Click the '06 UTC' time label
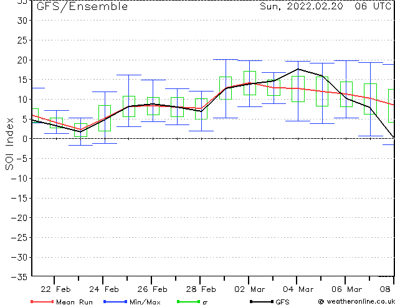This screenshot has height=305, width=395. pyautogui.click(x=373, y=6)
